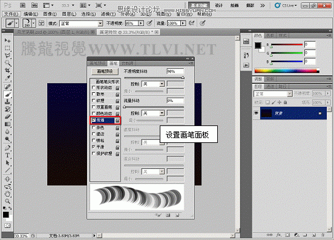Launch Mini Bridge (Mb) icon

click(x=34, y=5)
